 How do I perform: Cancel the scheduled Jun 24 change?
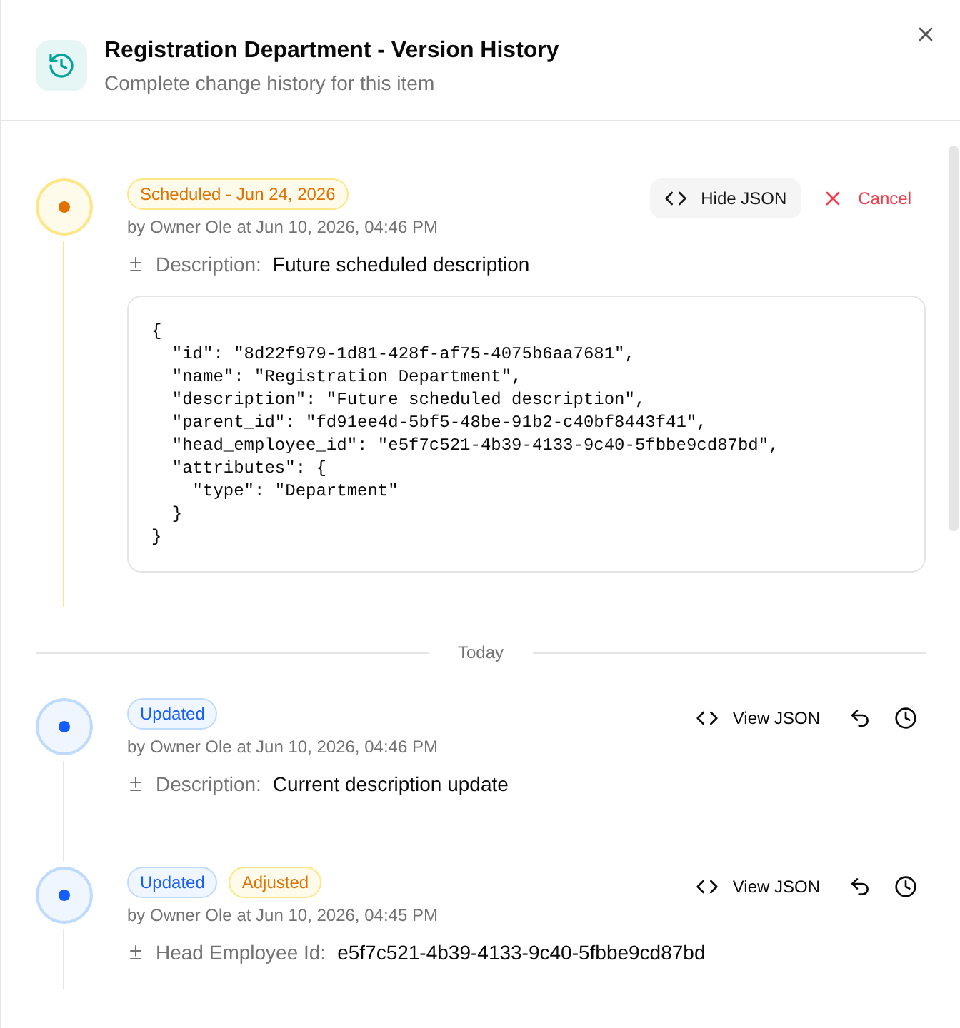(x=869, y=198)
